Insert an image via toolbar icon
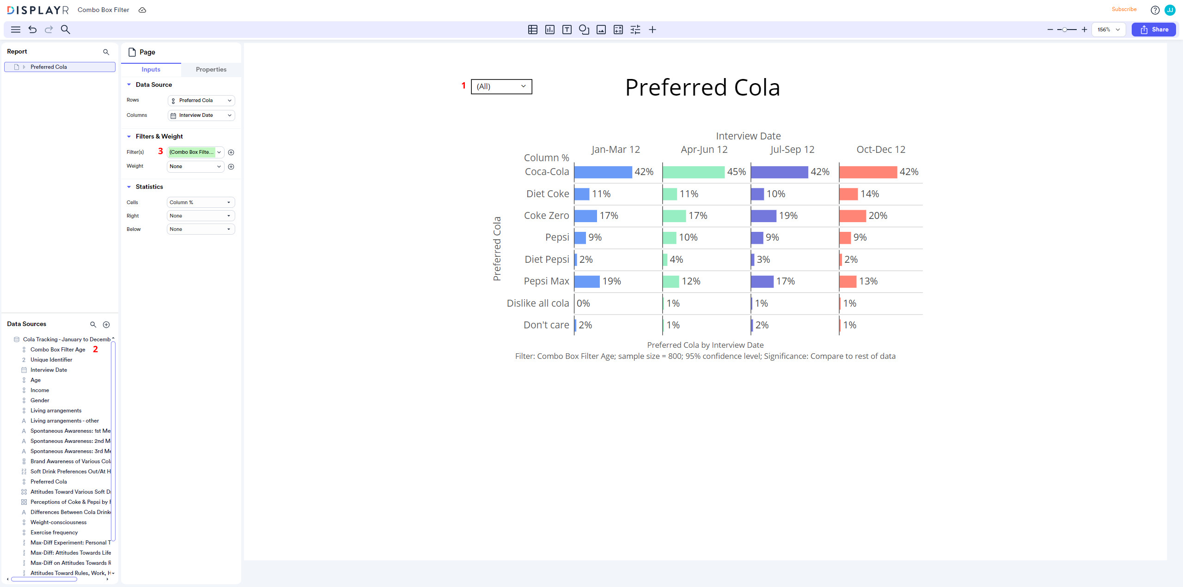This screenshot has width=1183, height=587. (601, 30)
